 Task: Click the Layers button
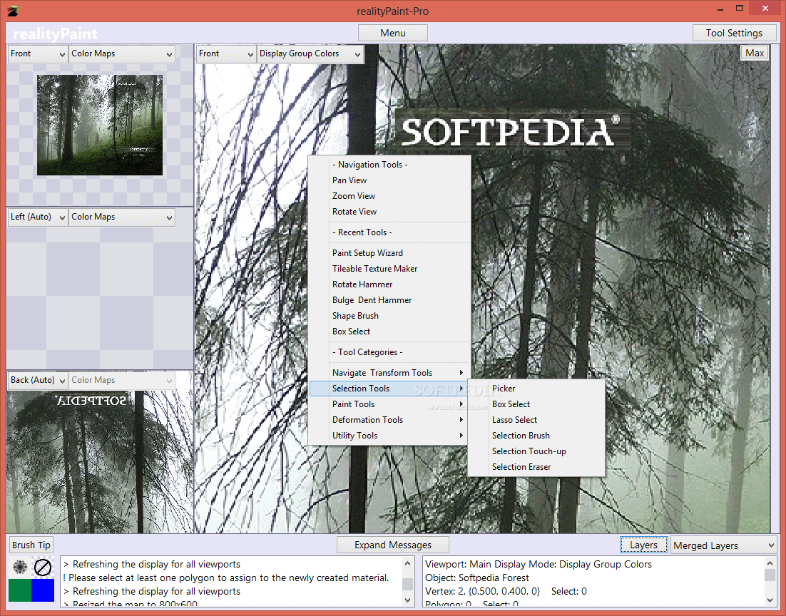[643, 545]
